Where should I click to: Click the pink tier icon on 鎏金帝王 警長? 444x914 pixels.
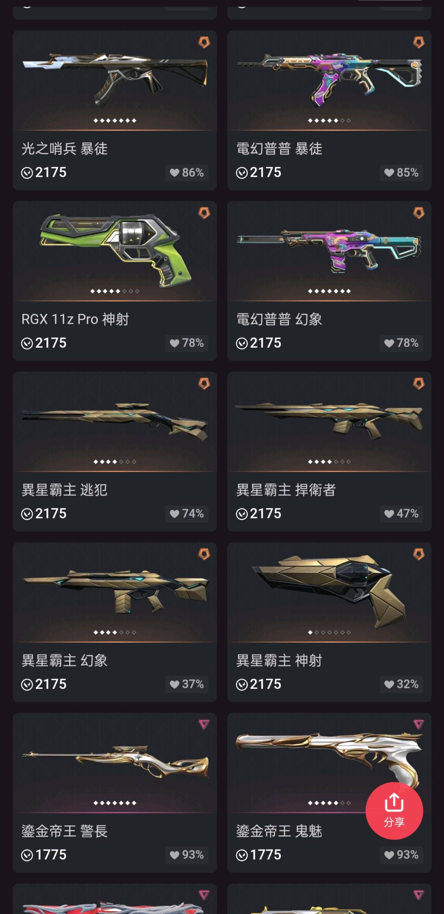pos(204,724)
